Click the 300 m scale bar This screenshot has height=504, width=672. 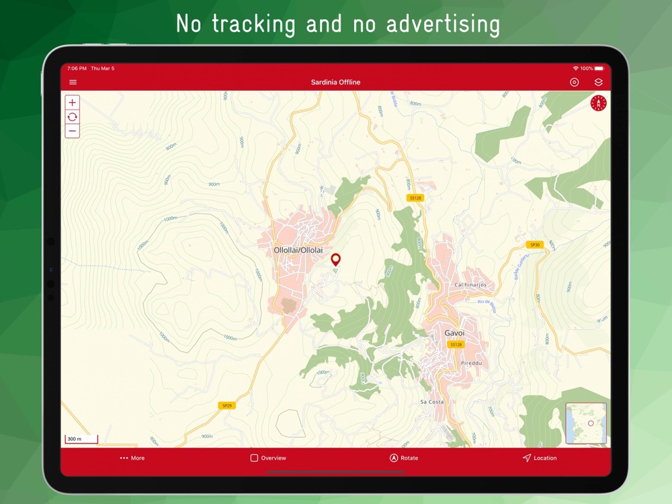tap(81, 439)
